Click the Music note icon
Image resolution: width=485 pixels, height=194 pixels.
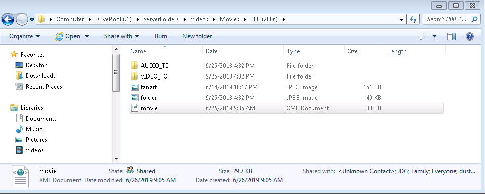pos(19,129)
